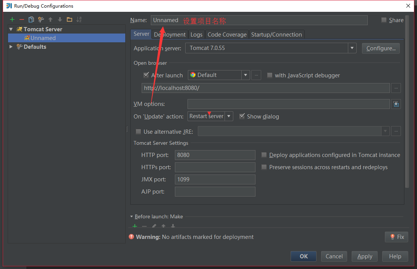Move configuration up in the list
The height and width of the screenshot is (269, 417).
(50, 19)
